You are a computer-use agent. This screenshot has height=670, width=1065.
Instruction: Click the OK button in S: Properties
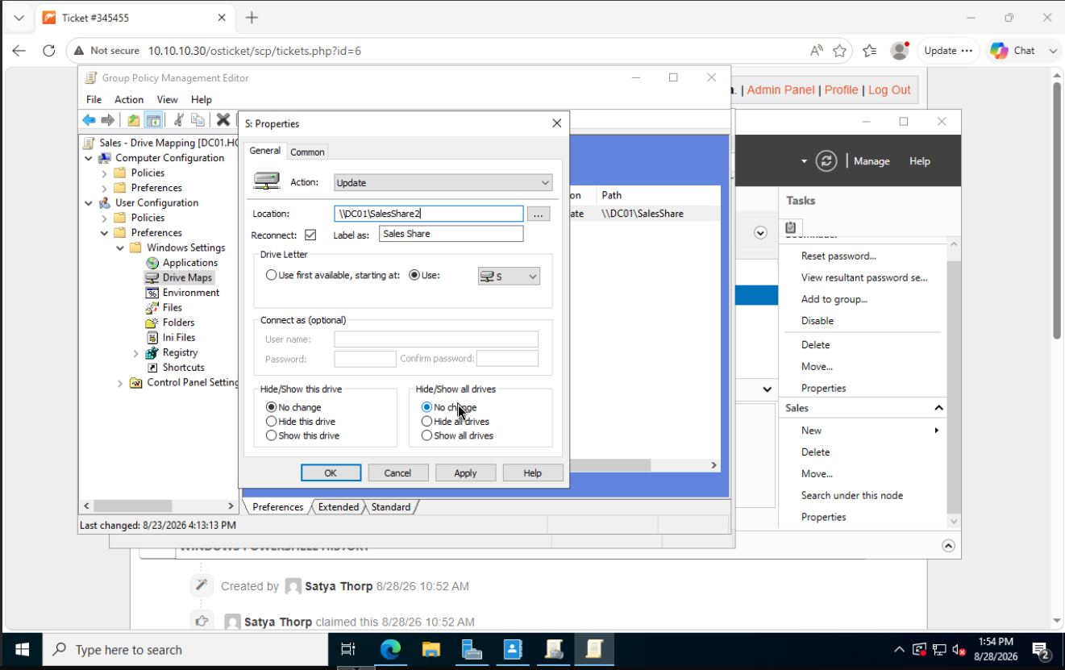pos(331,473)
